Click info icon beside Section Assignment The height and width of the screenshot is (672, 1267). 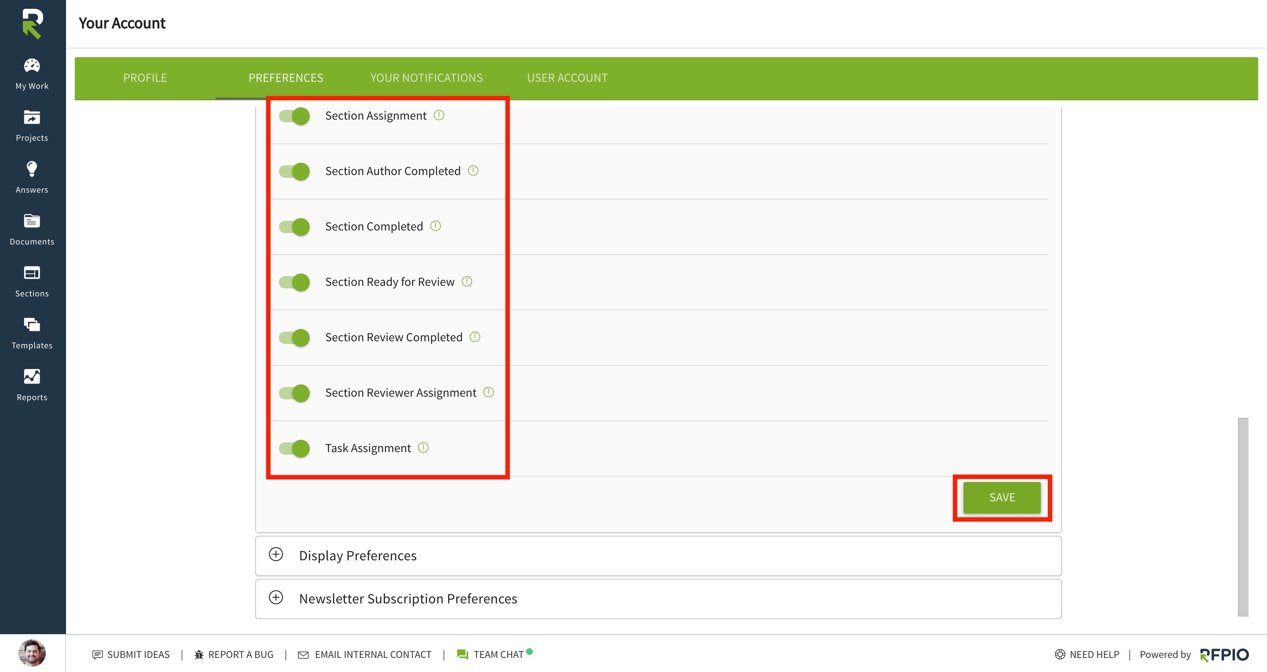coord(439,115)
